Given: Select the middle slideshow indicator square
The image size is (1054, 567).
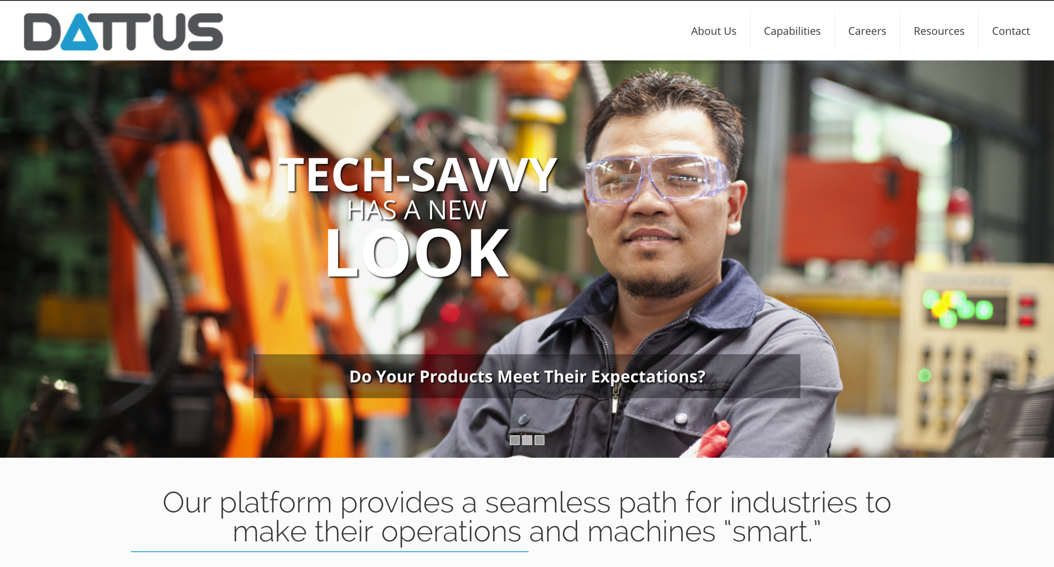Looking at the screenshot, I should click(x=527, y=440).
